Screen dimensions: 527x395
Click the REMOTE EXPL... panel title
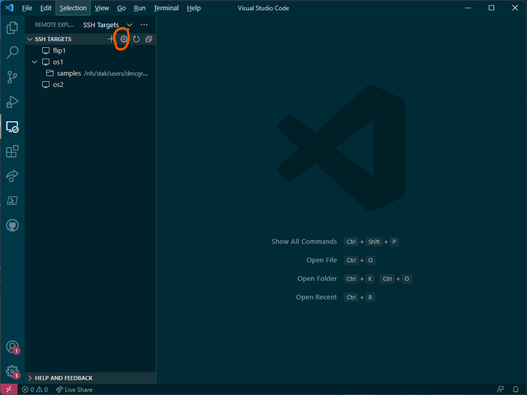pyautogui.click(x=54, y=25)
